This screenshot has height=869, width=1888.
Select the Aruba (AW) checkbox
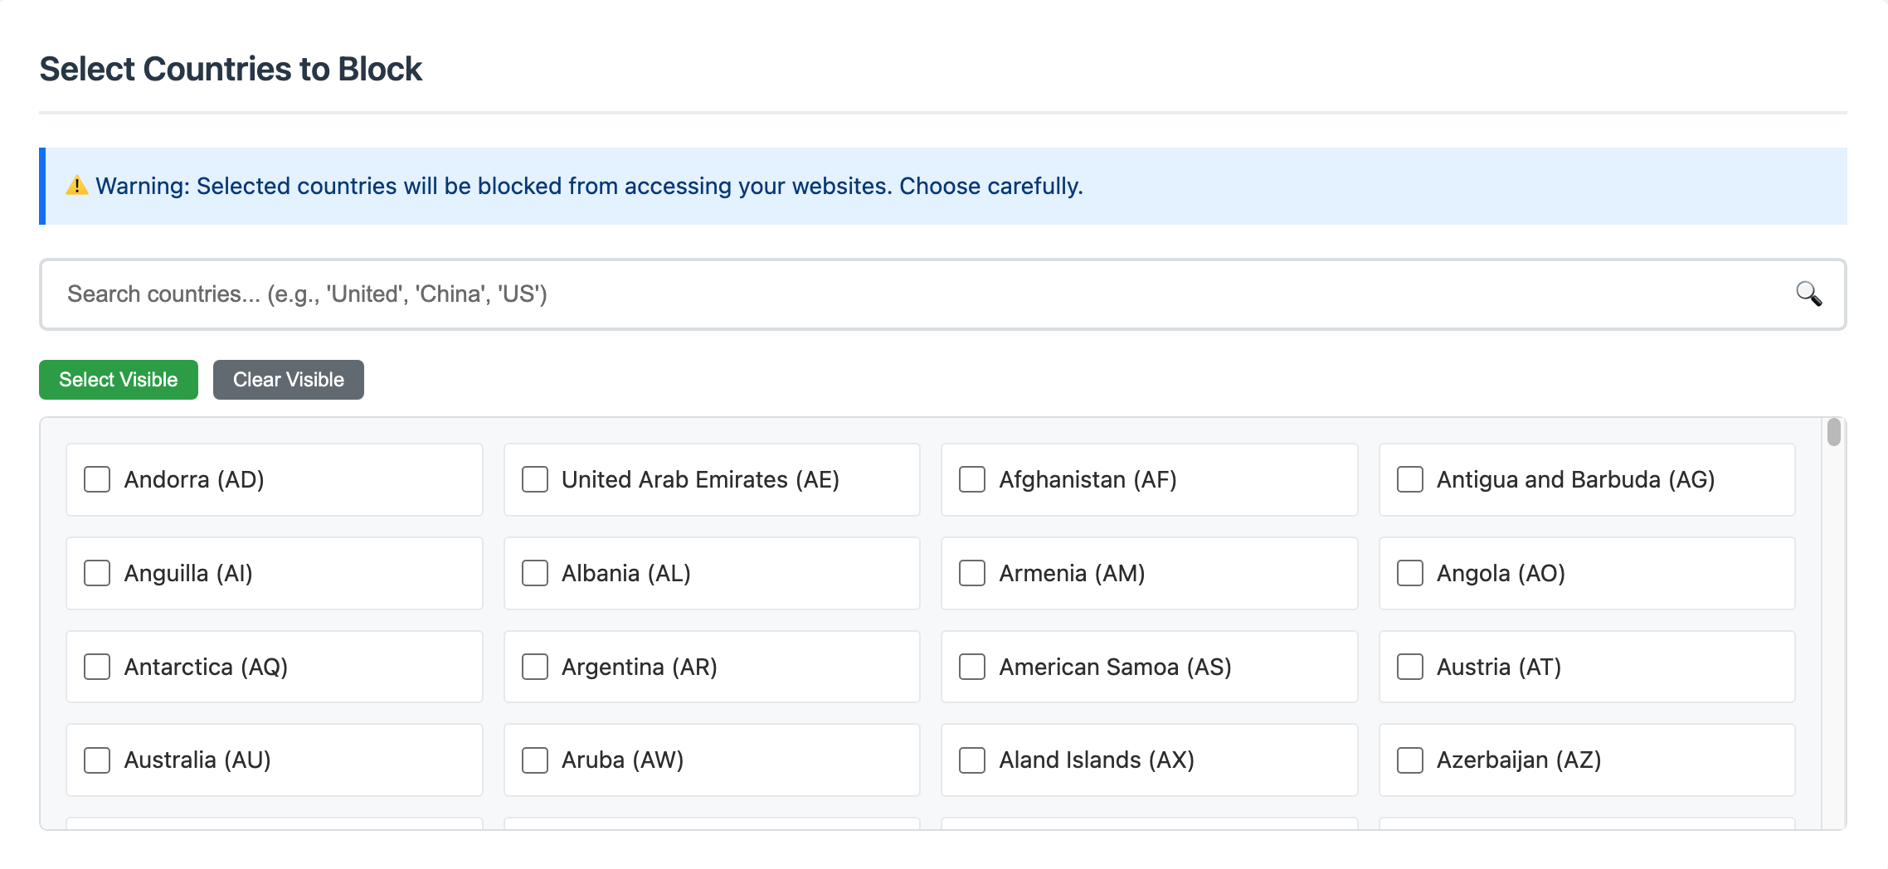point(535,760)
